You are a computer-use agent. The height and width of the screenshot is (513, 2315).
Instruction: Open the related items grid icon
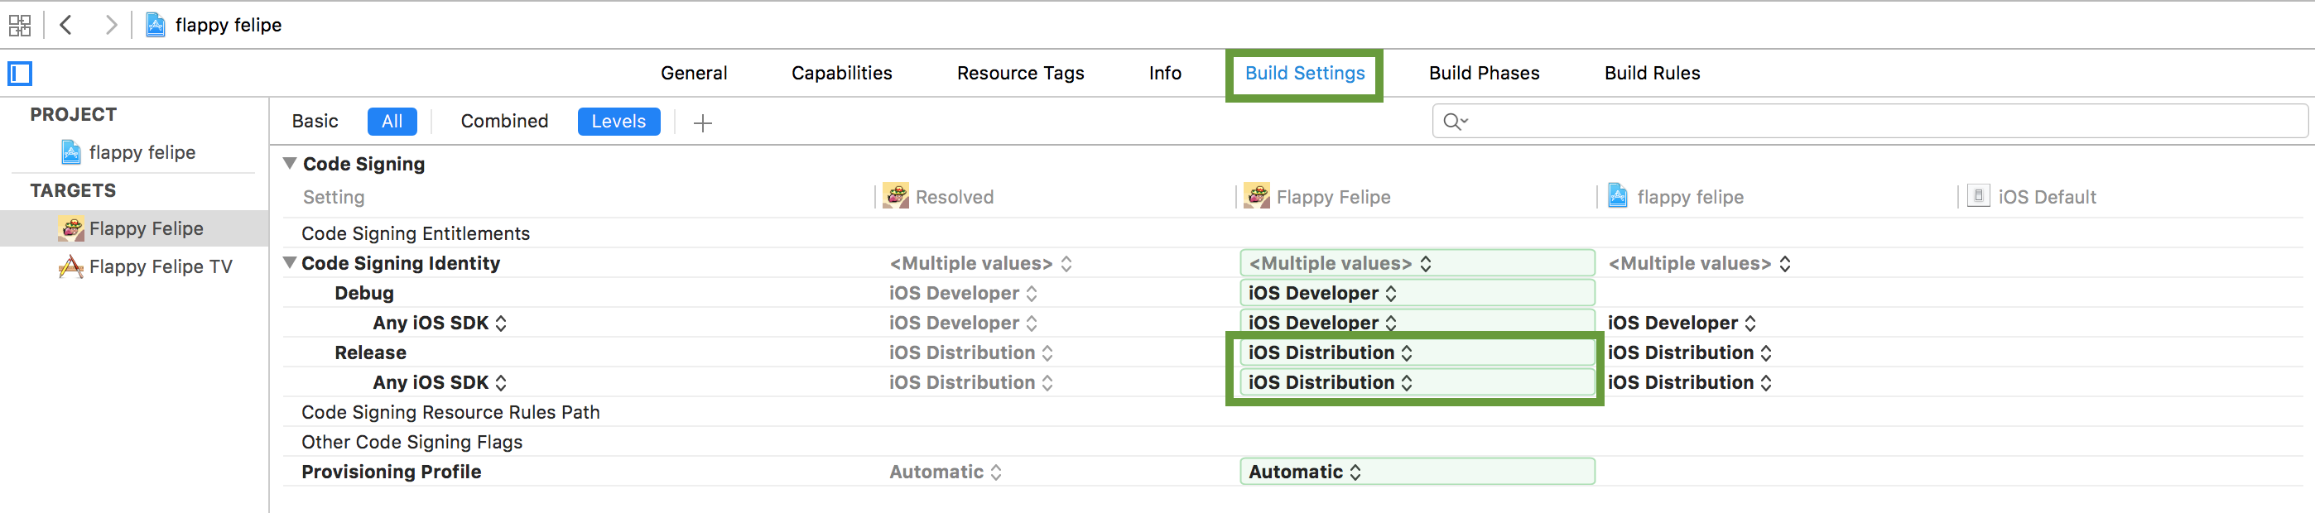coord(20,25)
